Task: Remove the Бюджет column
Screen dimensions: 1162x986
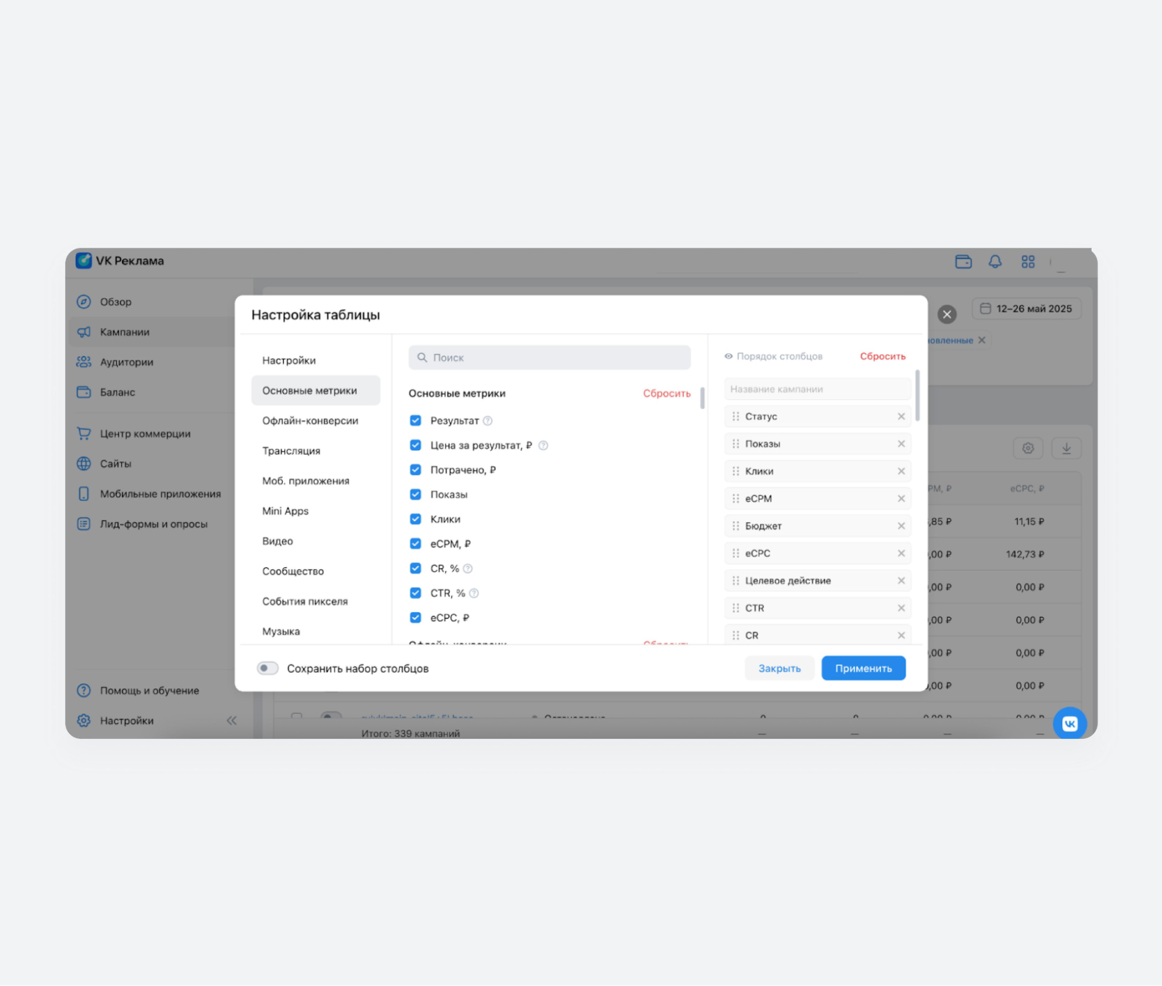Action: [901, 526]
